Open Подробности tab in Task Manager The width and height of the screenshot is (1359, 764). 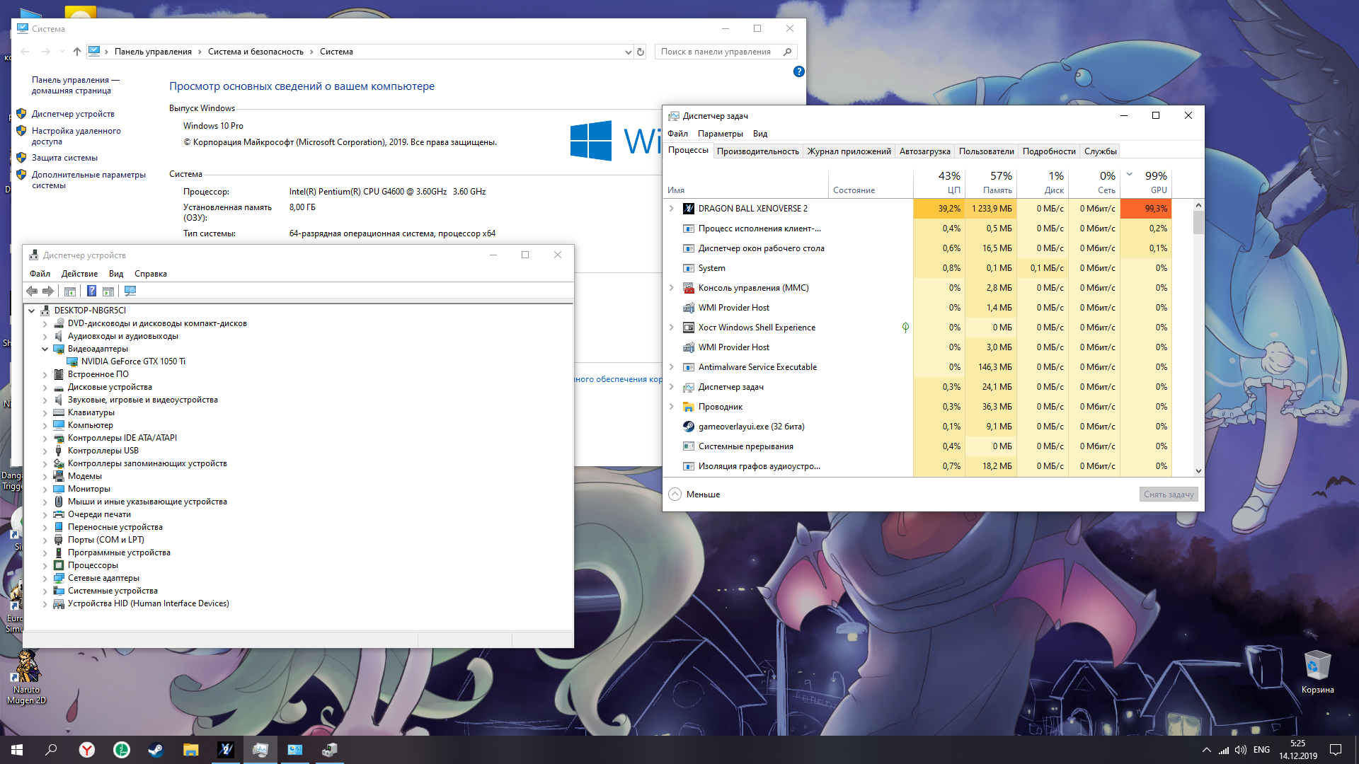click(x=1049, y=151)
